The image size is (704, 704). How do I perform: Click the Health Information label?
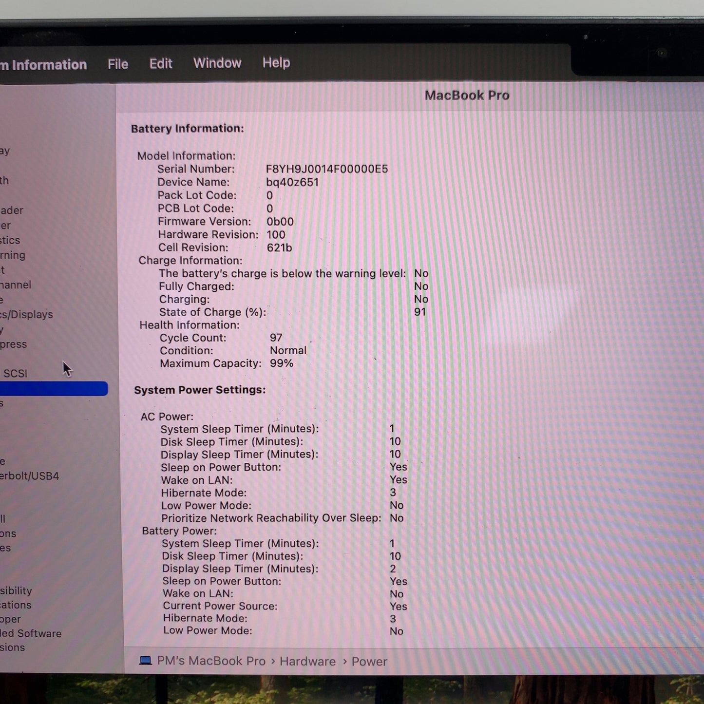190,325
